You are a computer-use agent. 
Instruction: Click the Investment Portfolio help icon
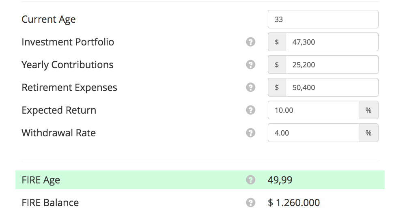pyautogui.click(x=251, y=42)
